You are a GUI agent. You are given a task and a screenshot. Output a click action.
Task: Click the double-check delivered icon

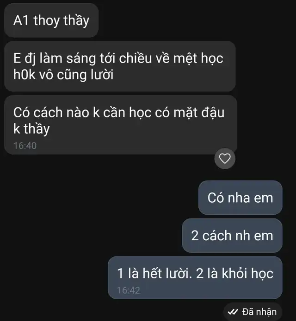coord(233,312)
